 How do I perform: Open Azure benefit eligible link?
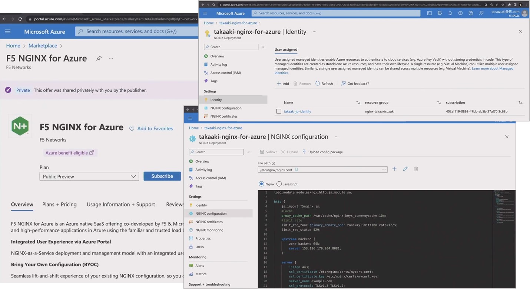pos(70,153)
